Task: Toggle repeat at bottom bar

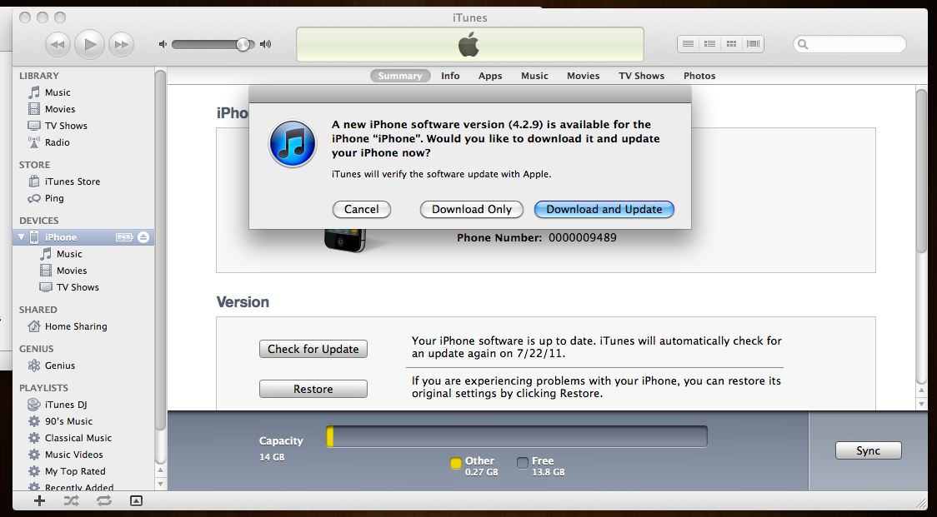Action: click(x=104, y=501)
